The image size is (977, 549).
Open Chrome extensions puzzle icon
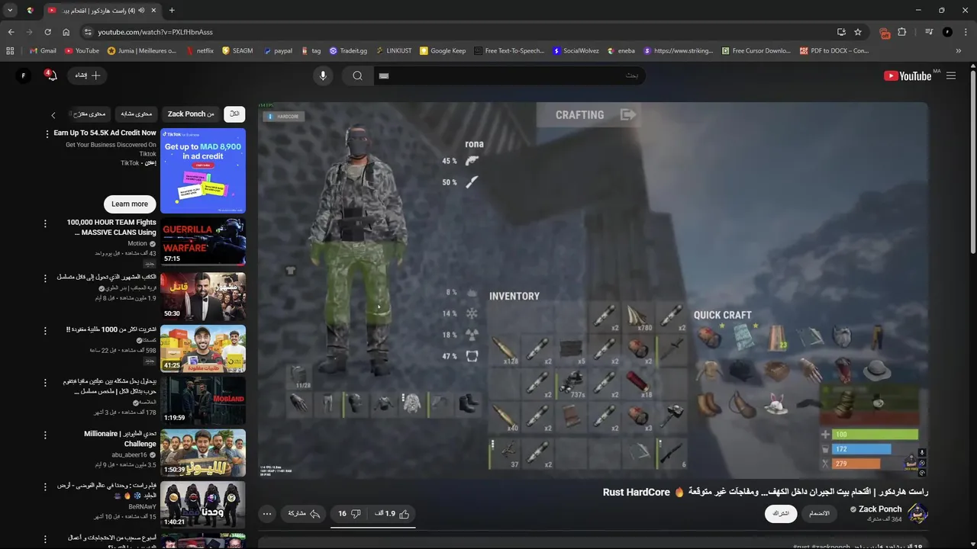coord(902,32)
